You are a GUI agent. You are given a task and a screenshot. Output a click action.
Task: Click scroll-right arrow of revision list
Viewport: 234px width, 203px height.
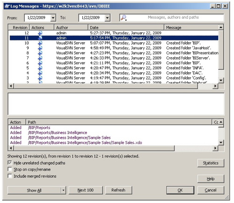(x=215, y=86)
